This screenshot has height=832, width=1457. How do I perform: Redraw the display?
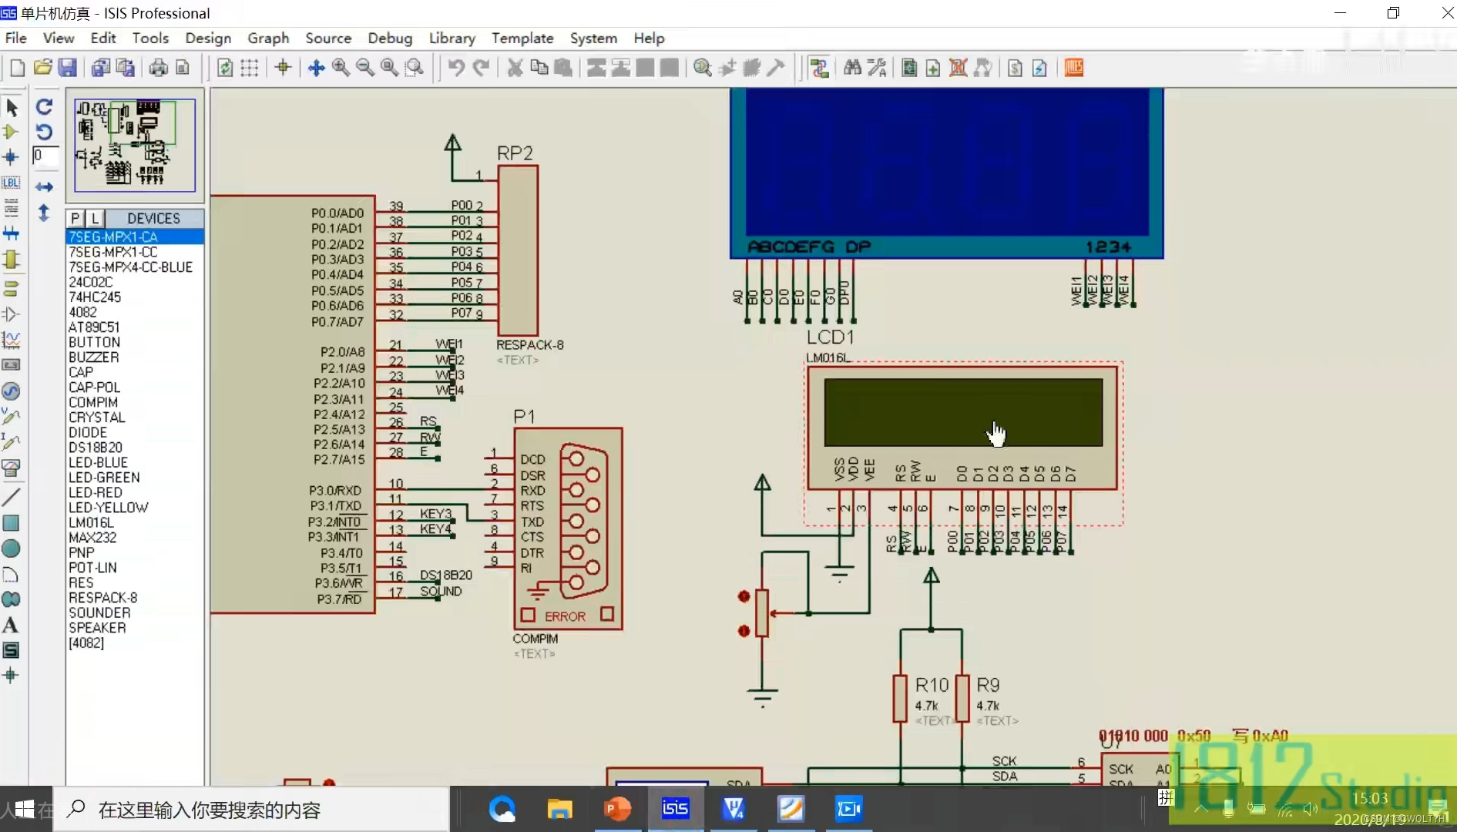pos(224,68)
